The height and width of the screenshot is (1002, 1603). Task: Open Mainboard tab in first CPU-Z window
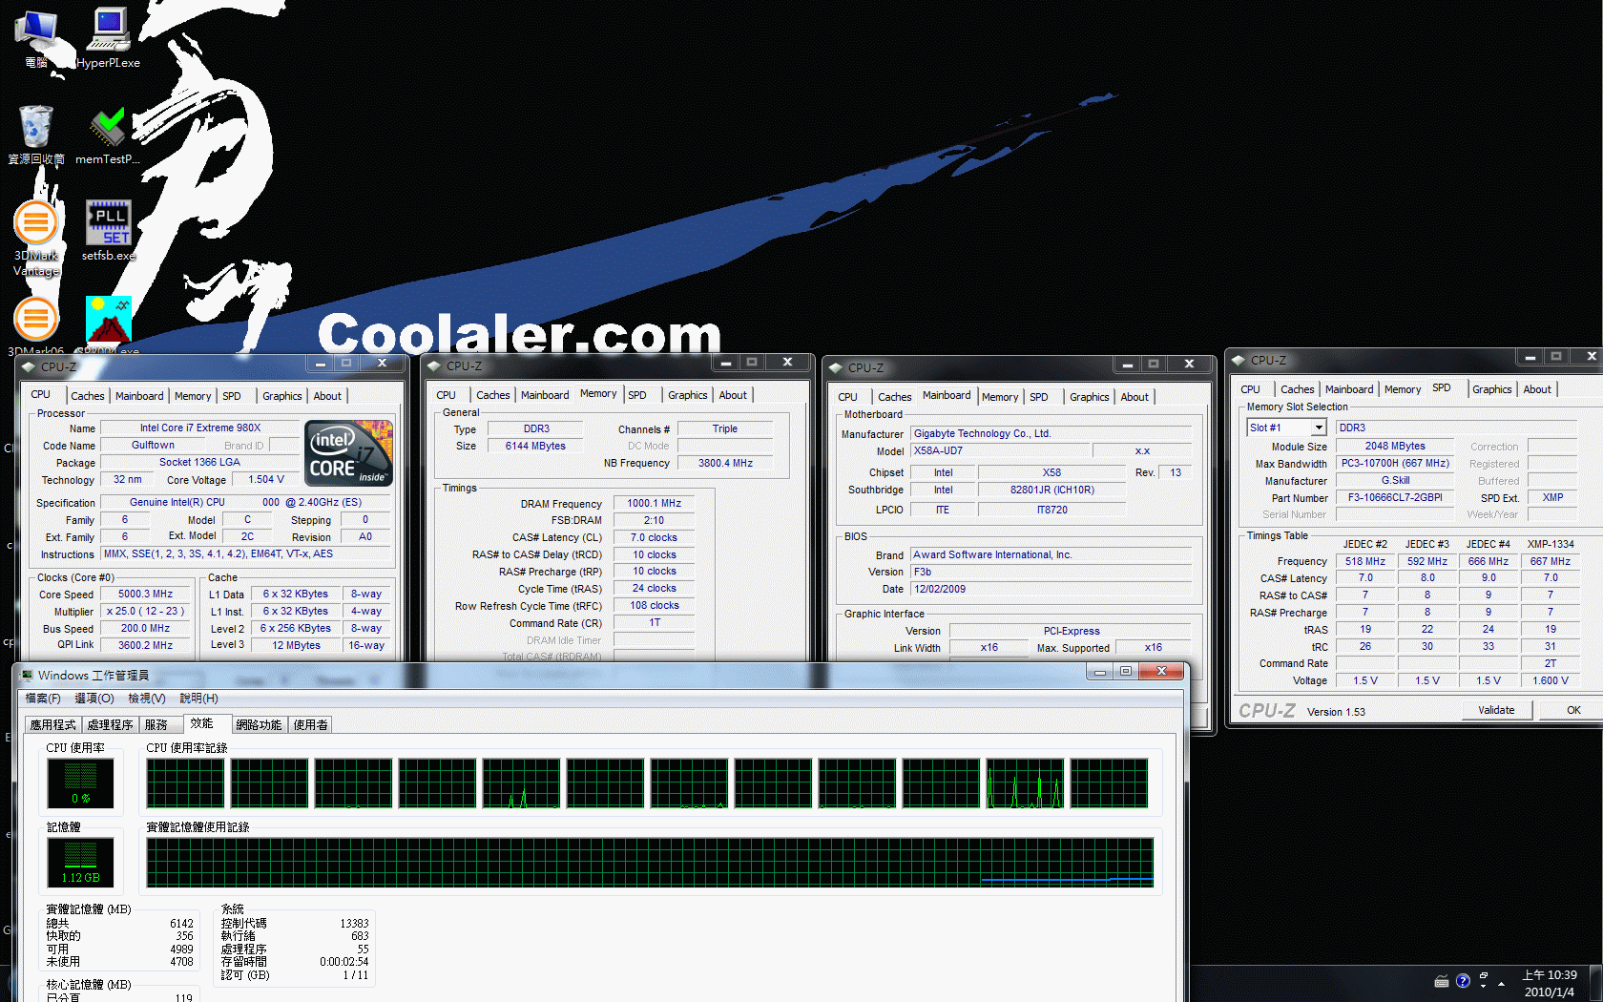pyautogui.click(x=139, y=396)
